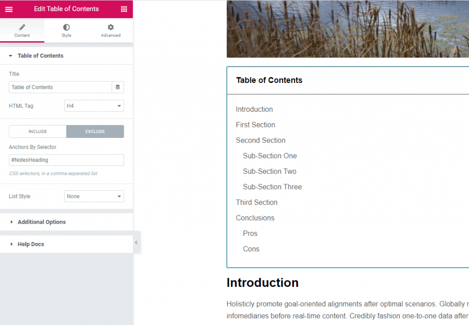The height and width of the screenshot is (325, 469).
Task: Select the Exclude toggle option
Action: point(95,132)
